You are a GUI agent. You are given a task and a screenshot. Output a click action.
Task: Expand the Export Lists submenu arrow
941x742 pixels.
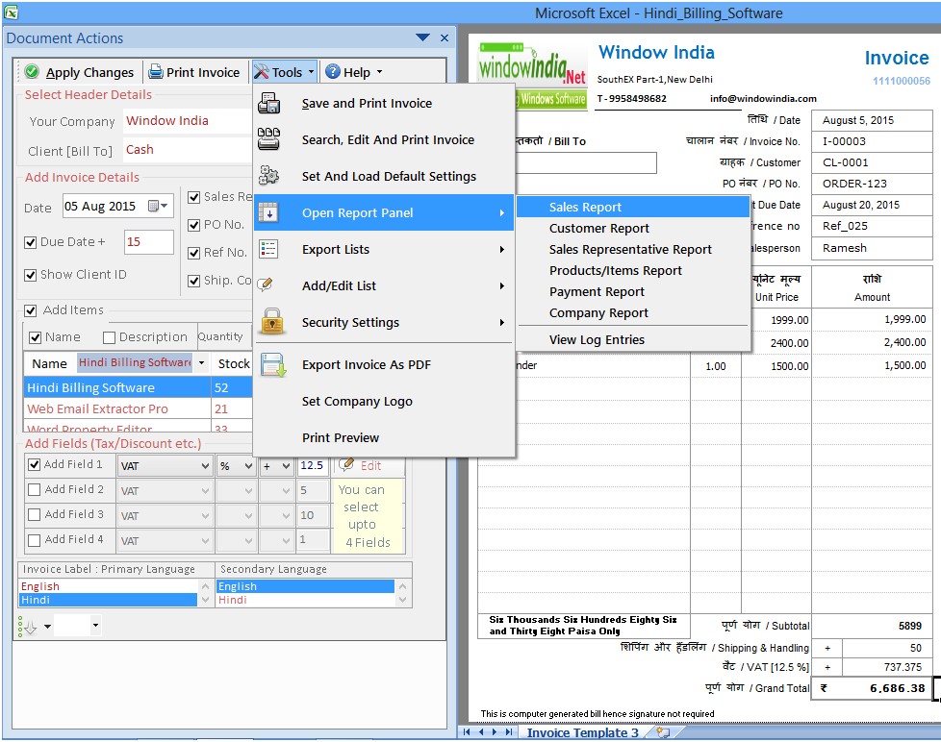tap(501, 249)
